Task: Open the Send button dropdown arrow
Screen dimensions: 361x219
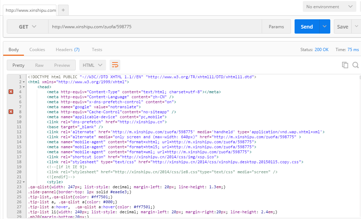Action: [x=325, y=27]
